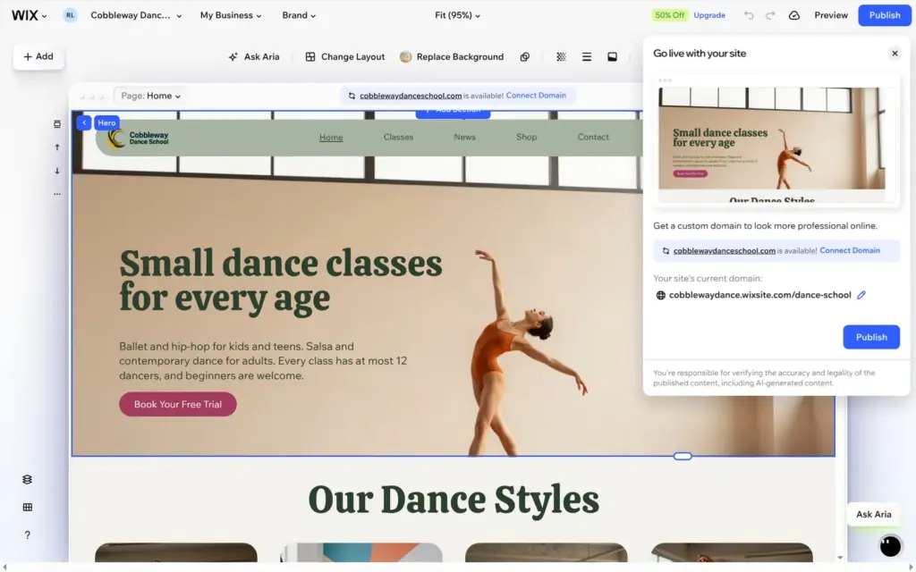Select the News nav menu item

click(x=465, y=137)
